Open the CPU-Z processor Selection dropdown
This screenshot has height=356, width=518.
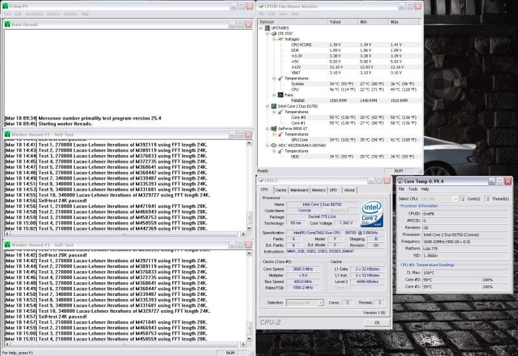click(x=320, y=302)
